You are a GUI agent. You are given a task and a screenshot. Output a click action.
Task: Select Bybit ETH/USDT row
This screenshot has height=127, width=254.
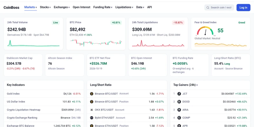[127, 118]
